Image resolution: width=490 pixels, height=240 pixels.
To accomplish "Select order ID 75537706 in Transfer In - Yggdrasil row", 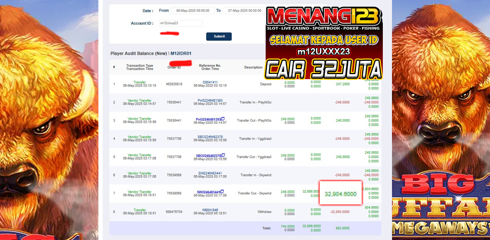I will pyautogui.click(x=174, y=139).
